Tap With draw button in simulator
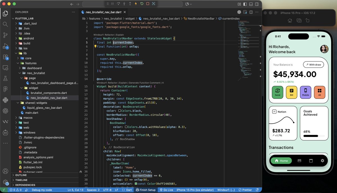Image resolution: width=337 pixels, height=193 pixels. pyautogui.click(x=313, y=65)
